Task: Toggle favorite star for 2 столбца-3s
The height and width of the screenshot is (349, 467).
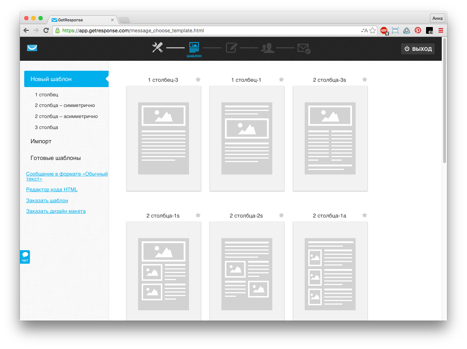Action: pyautogui.click(x=364, y=80)
